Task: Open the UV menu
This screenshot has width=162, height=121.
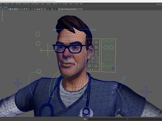Action: 59,4
